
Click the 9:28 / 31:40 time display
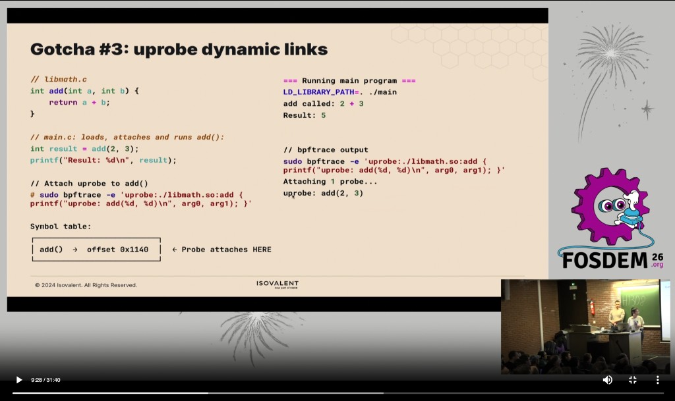[45, 380]
